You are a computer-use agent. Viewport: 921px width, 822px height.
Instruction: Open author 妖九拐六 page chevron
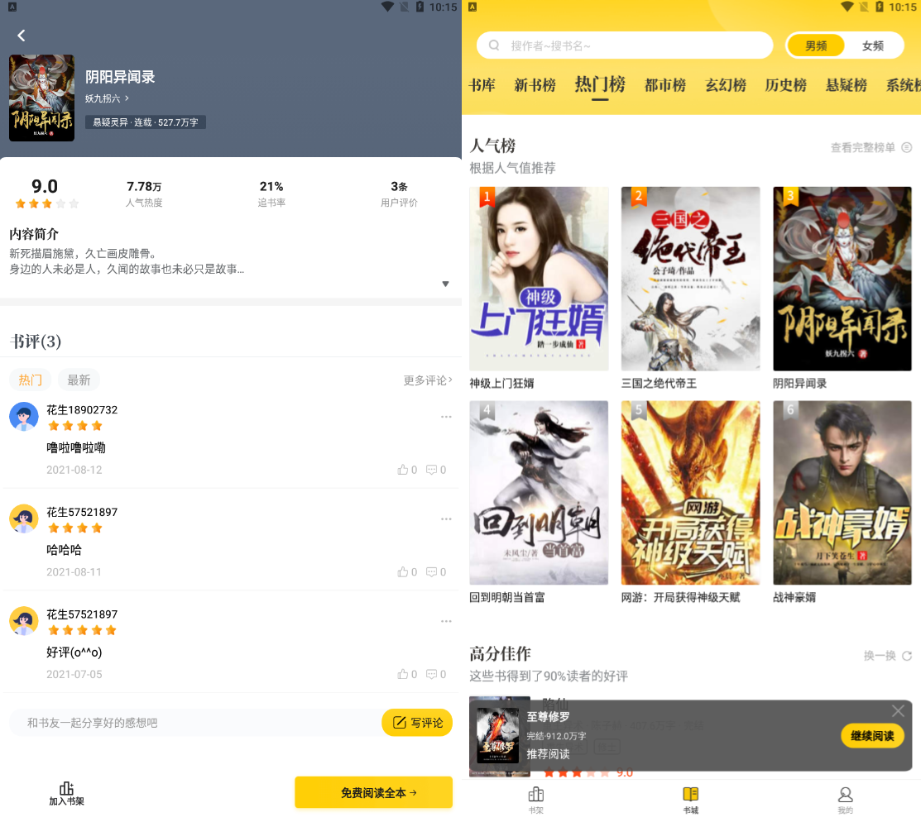[127, 98]
